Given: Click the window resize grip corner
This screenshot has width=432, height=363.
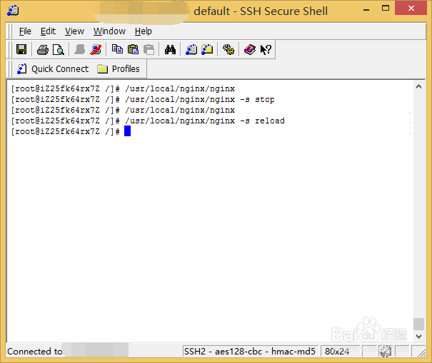Looking at the screenshot, I should coord(421,353).
